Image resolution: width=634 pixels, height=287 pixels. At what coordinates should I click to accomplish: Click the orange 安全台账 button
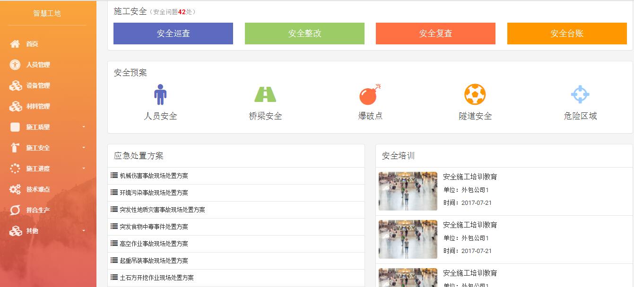click(x=567, y=34)
